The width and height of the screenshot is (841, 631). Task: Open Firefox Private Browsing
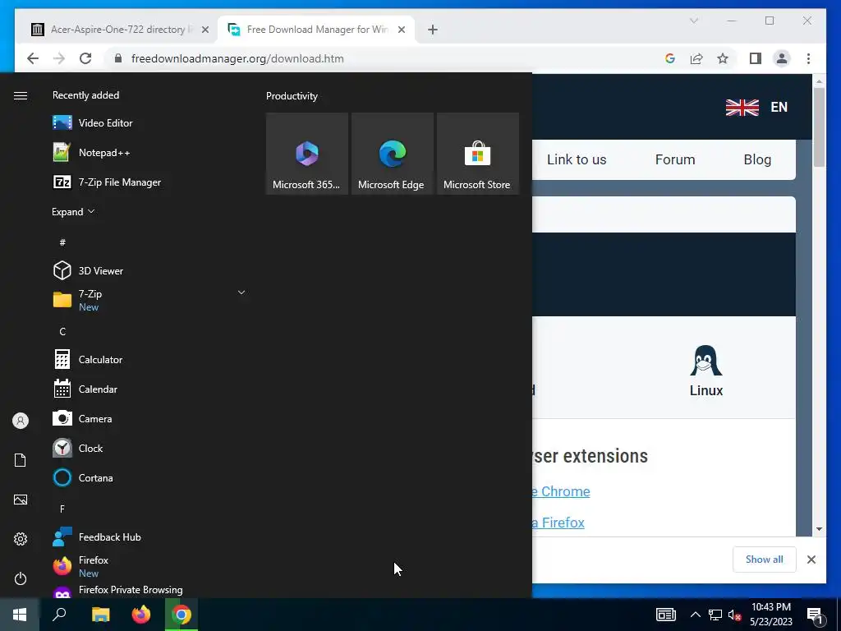(x=149, y=590)
